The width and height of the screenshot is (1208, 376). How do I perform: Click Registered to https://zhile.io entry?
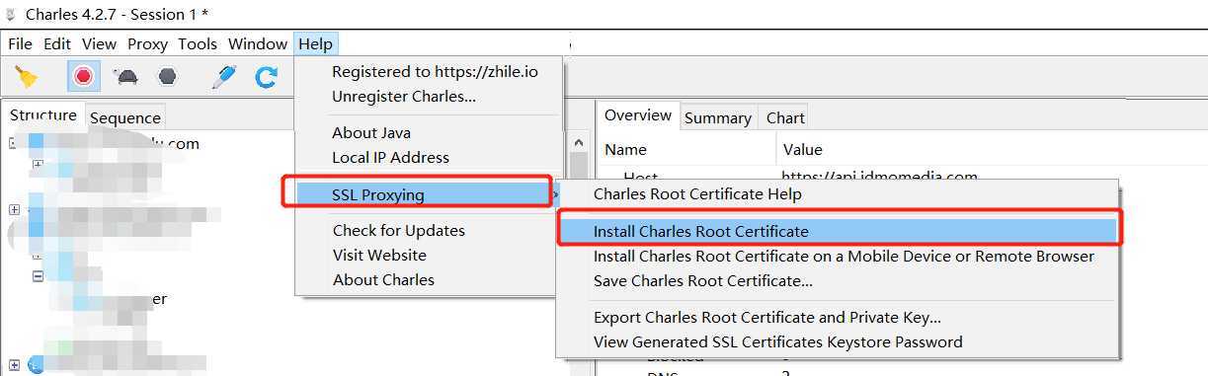click(435, 72)
